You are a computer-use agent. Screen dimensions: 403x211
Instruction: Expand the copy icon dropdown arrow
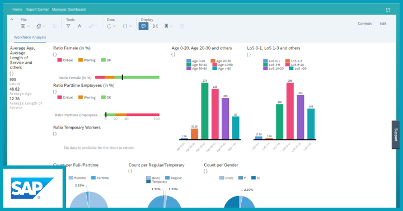(44, 26)
